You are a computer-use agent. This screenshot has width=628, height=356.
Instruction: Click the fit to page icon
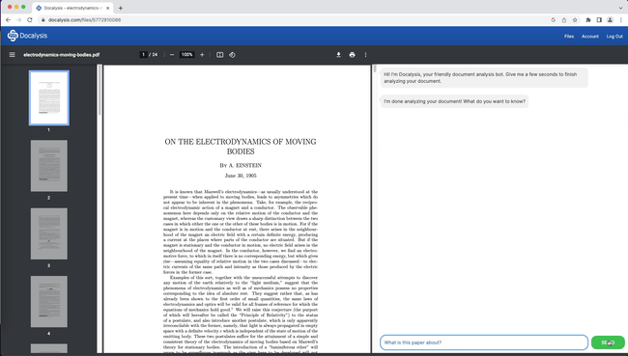pyautogui.click(x=220, y=55)
